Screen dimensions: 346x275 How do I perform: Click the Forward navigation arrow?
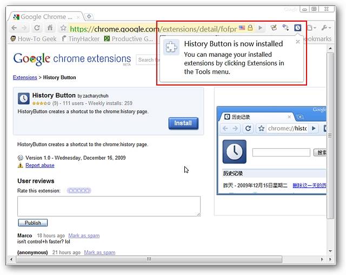pos(24,28)
